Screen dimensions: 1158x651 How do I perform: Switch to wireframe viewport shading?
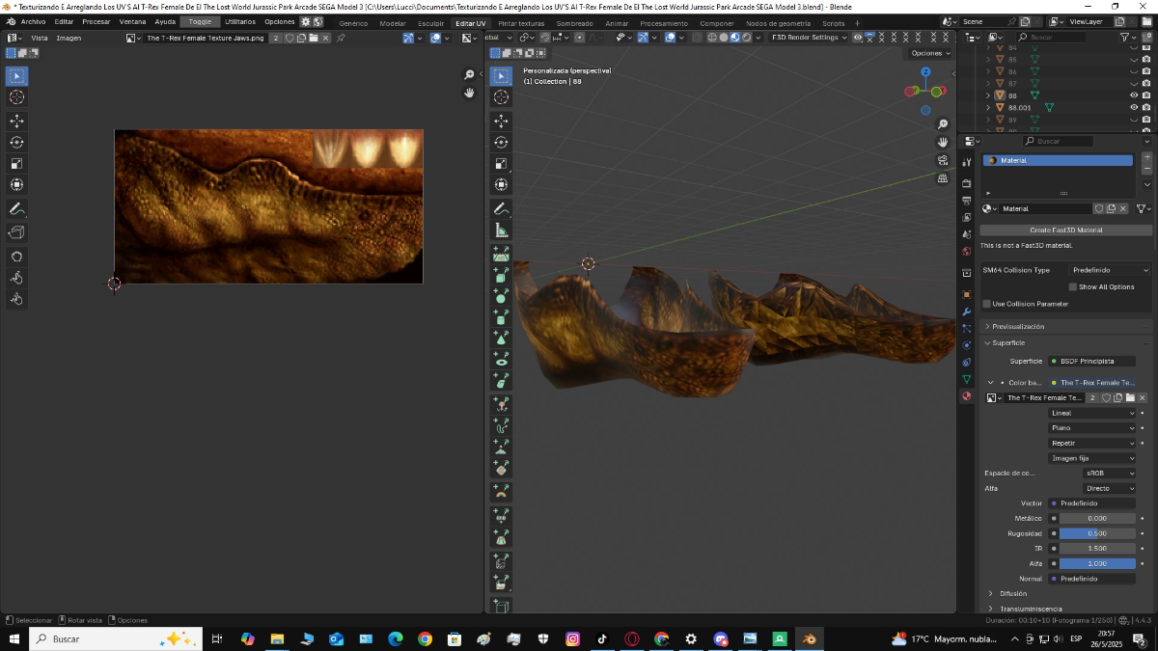712,38
